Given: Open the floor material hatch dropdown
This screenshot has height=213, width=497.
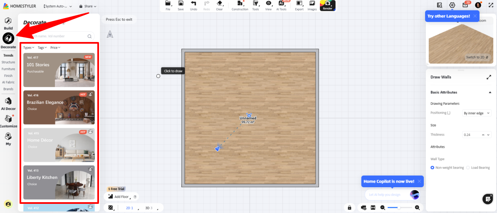Looking at the screenshot, I should click(111, 208).
